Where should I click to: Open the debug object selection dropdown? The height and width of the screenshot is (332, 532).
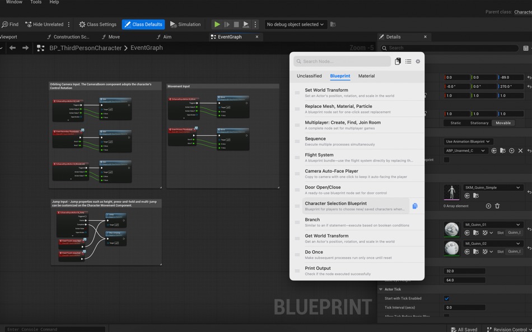(295, 25)
